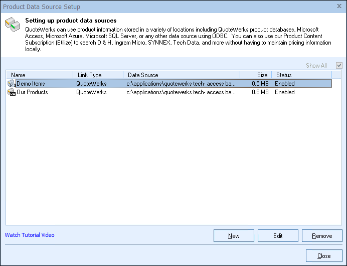
Task: Sort list by Size column header
Action: [256, 75]
